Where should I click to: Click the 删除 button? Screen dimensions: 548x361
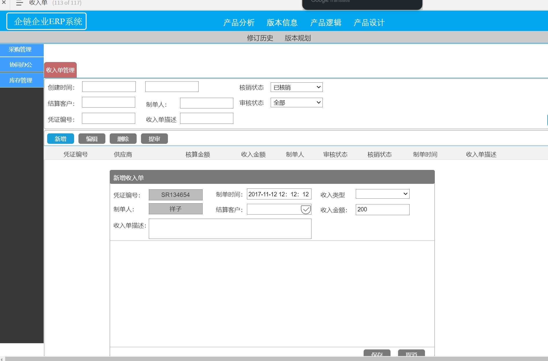(123, 139)
